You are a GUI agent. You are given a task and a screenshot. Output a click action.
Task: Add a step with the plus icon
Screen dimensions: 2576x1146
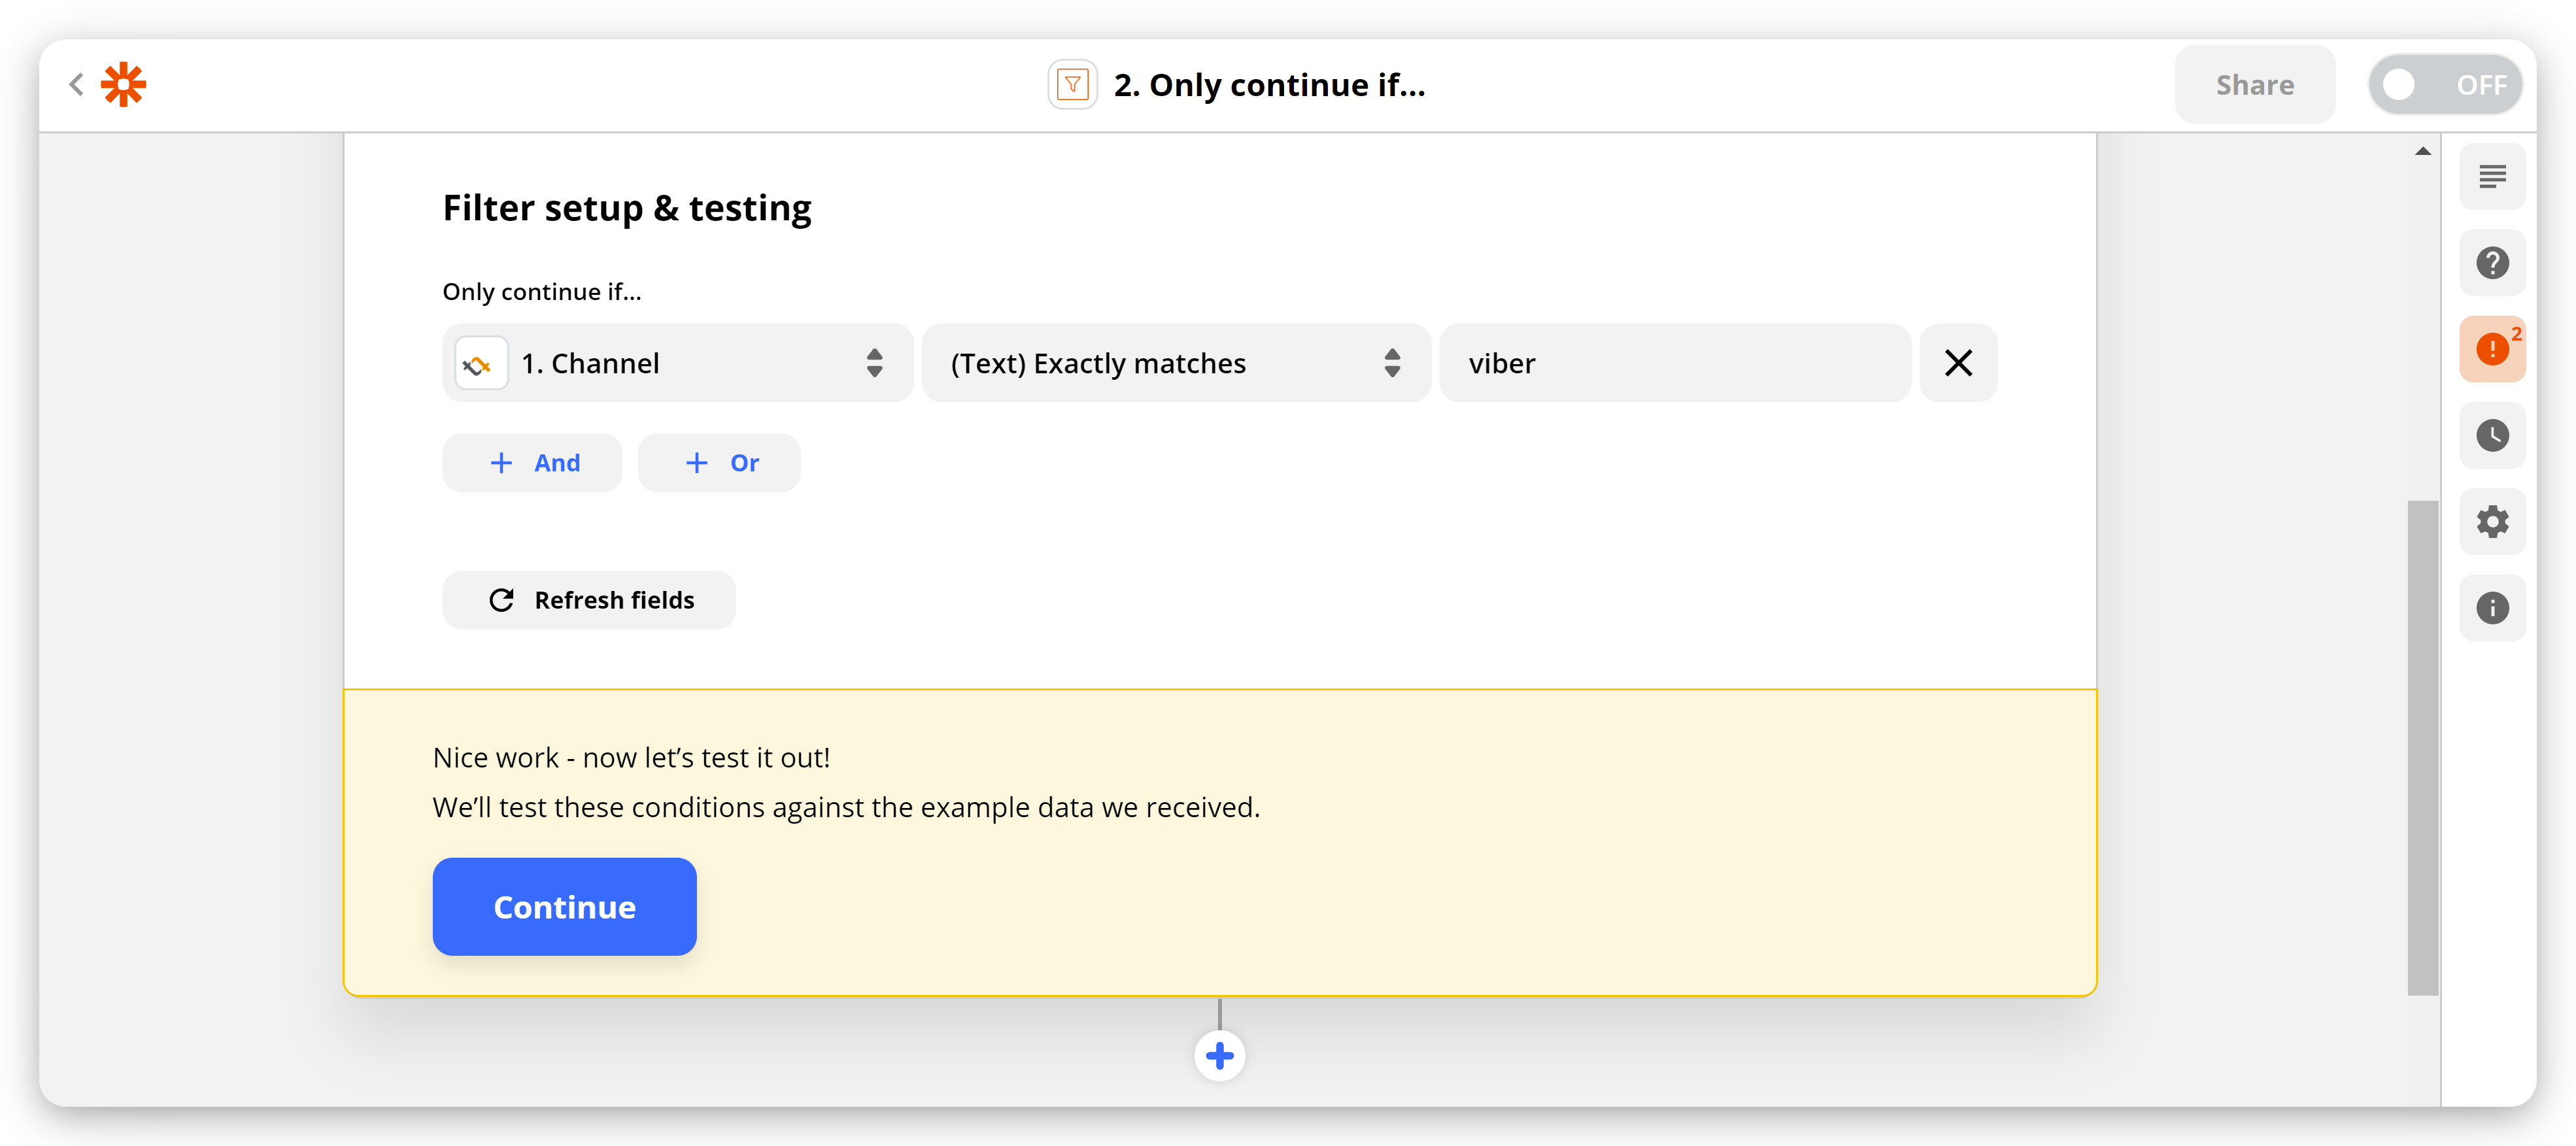coord(1219,1055)
